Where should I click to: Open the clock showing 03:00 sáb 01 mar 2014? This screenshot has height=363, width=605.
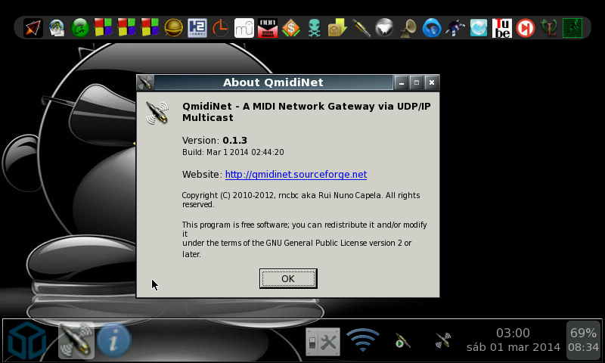(x=513, y=340)
